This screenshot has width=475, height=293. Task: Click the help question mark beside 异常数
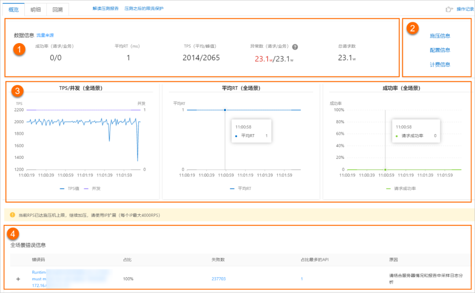(295, 47)
